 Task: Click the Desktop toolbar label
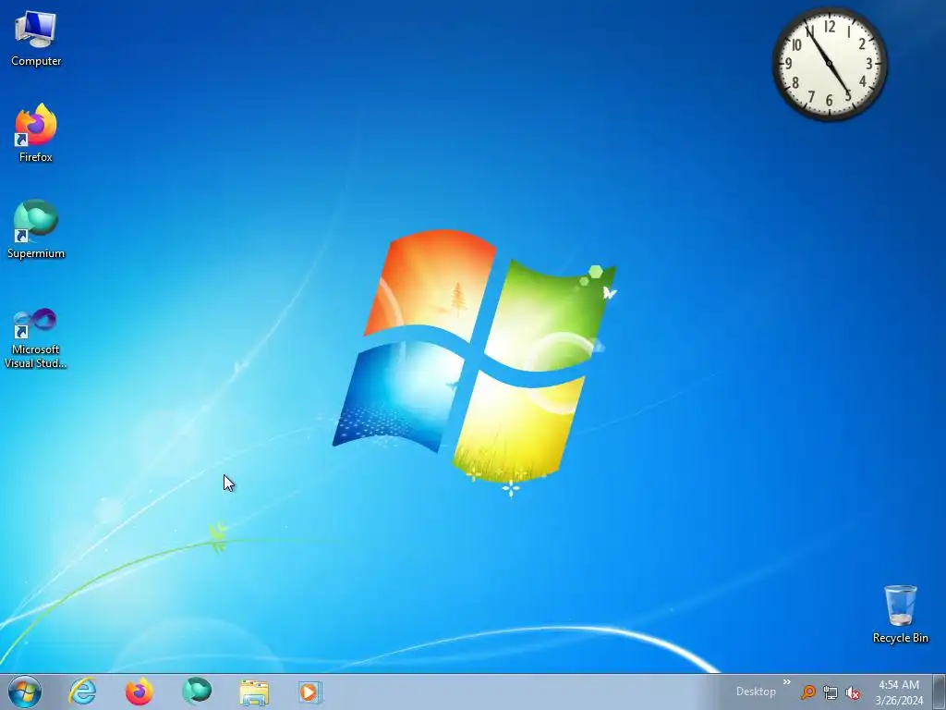[756, 692]
